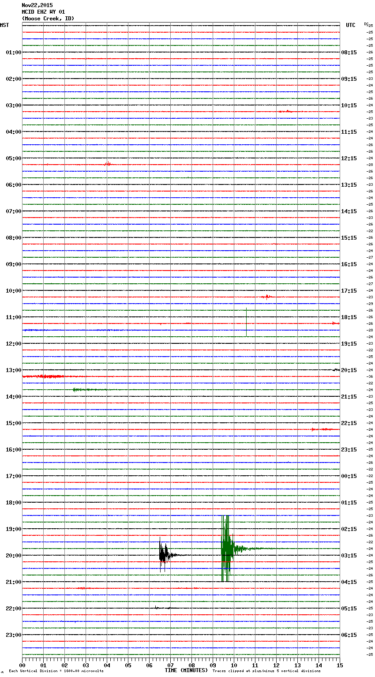Click the UTC timezone header
Viewport: 375px width, 677px height.
click(351, 25)
